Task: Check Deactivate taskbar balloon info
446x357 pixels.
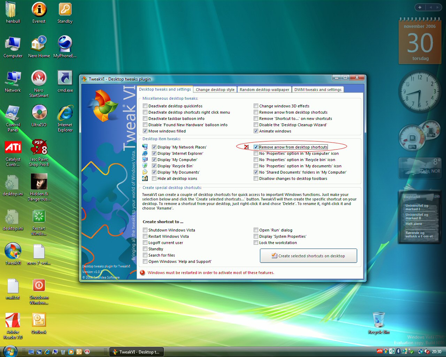Action: click(145, 119)
